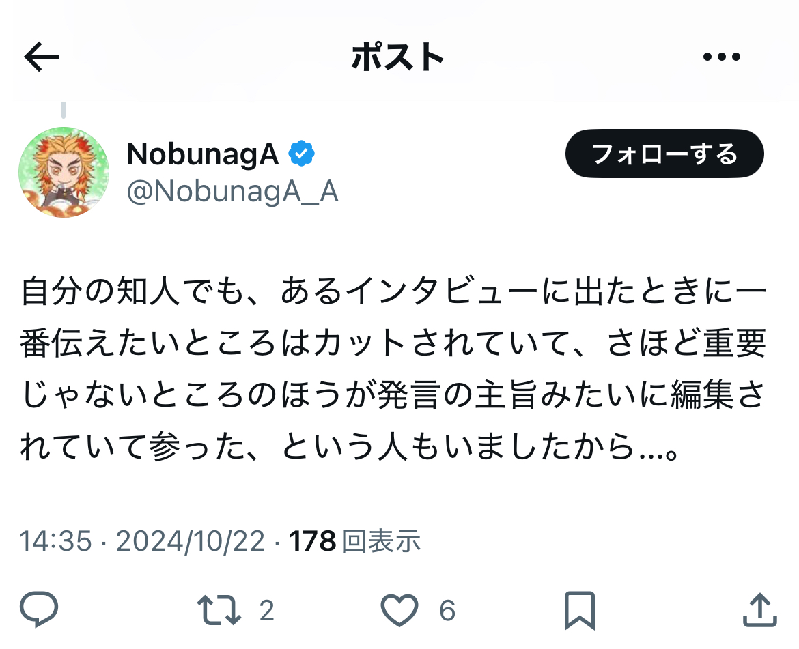Viewport: 799px width, 649px height.
Task: Share the post with the upload icon
Action: tap(760, 609)
